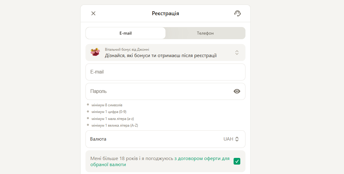The height and width of the screenshot is (174, 344).
Task: Expand the welcome bonus chevron arrows
Action: tap(237, 53)
